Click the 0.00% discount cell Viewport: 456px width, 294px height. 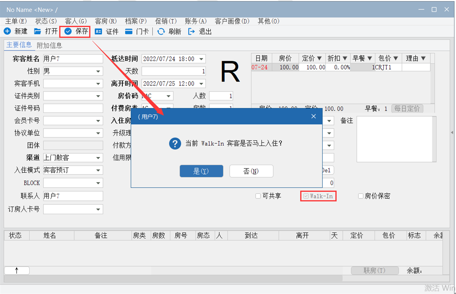click(x=338, y=67)
